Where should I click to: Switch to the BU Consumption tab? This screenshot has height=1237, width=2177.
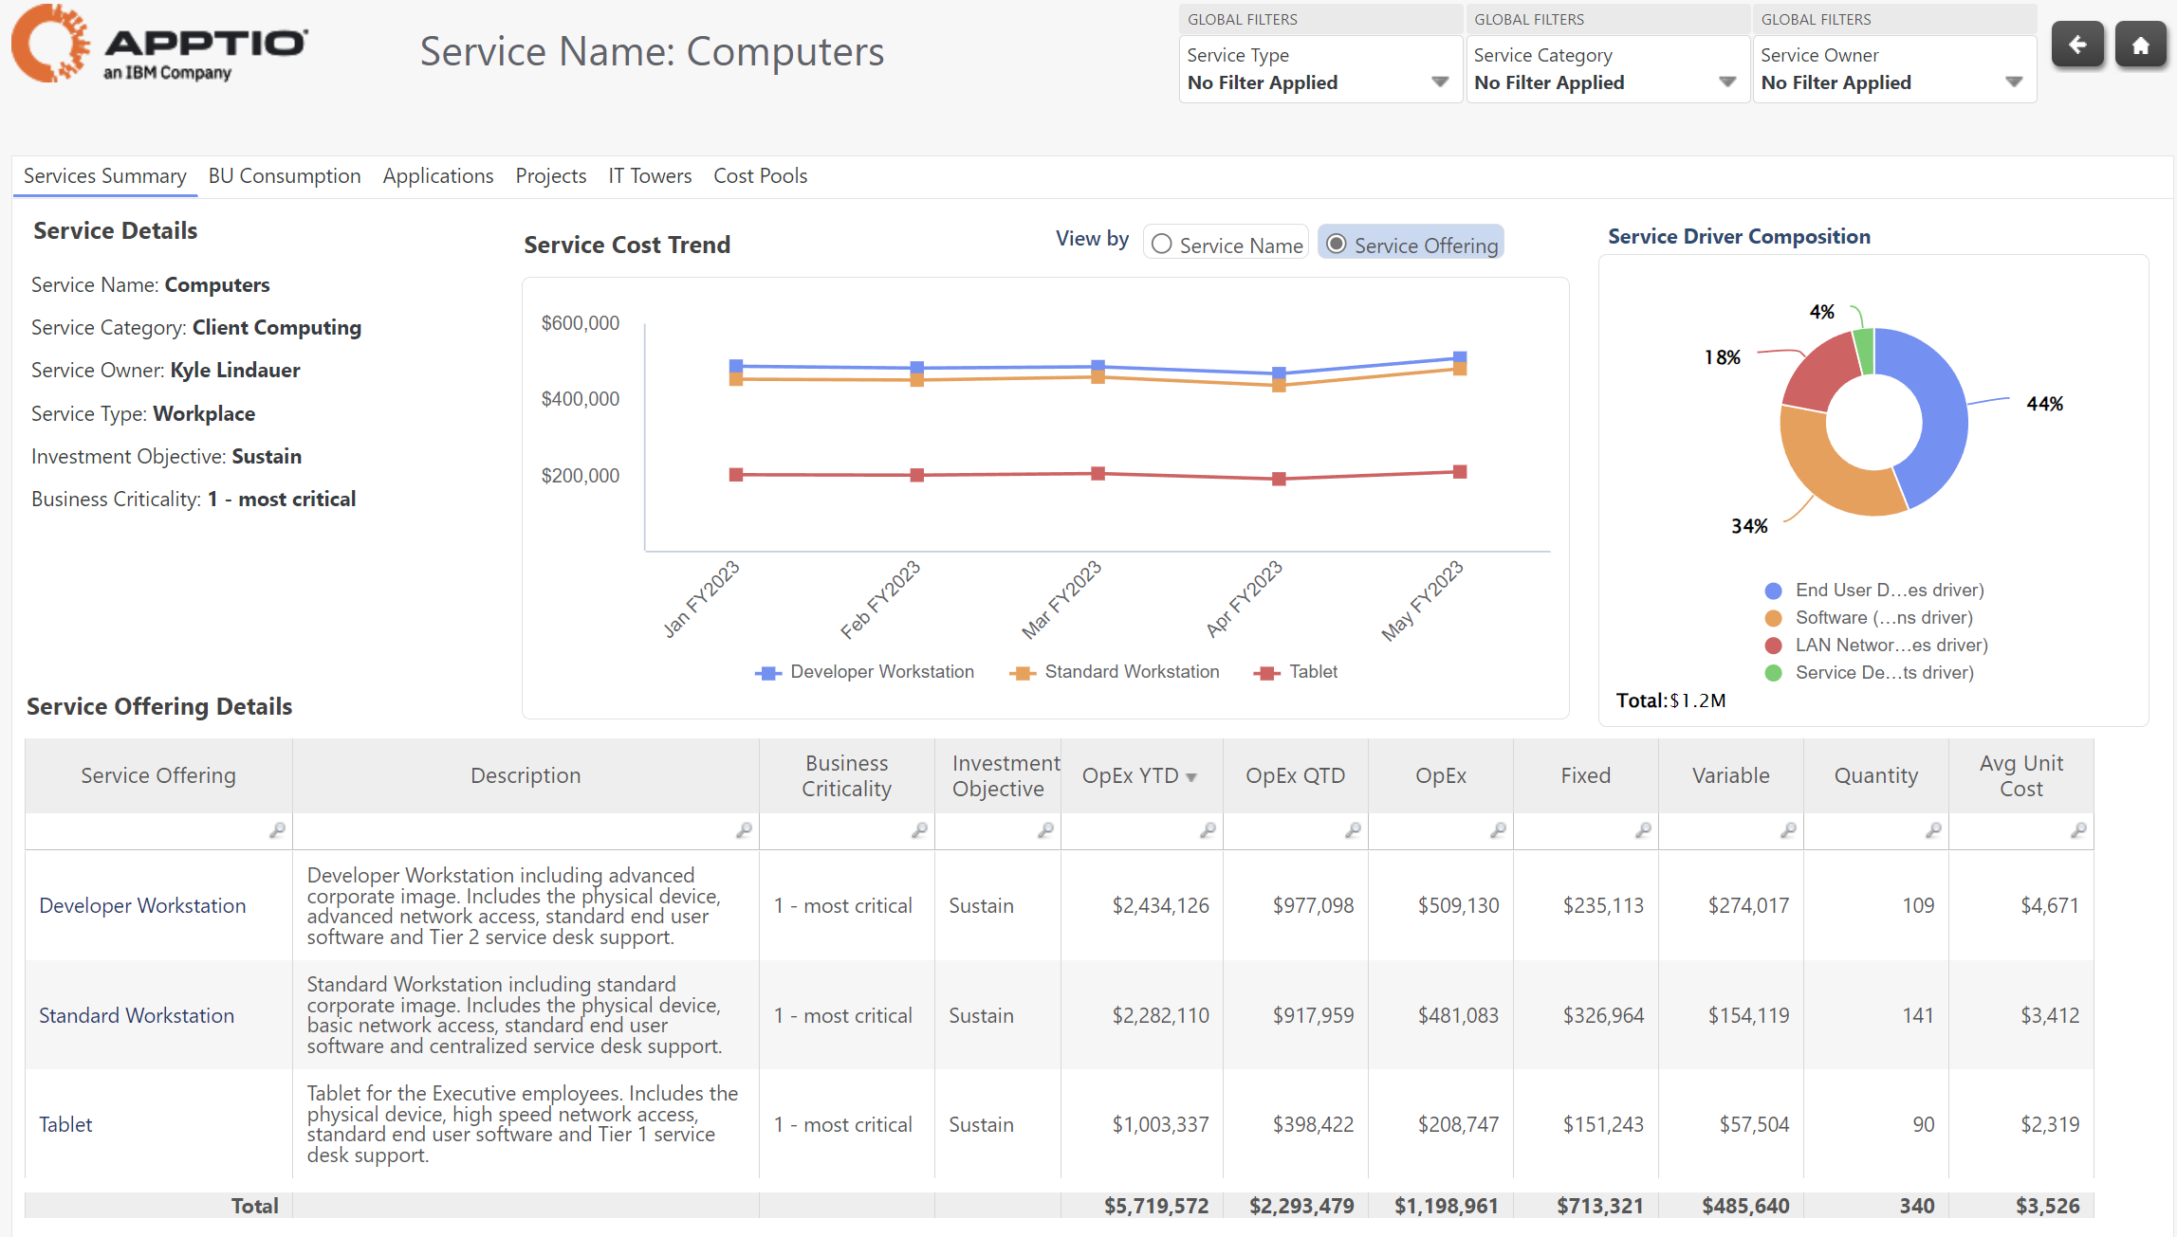tap(285, 176)
